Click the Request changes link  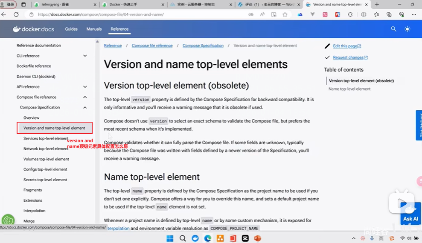tap(350, 57)
